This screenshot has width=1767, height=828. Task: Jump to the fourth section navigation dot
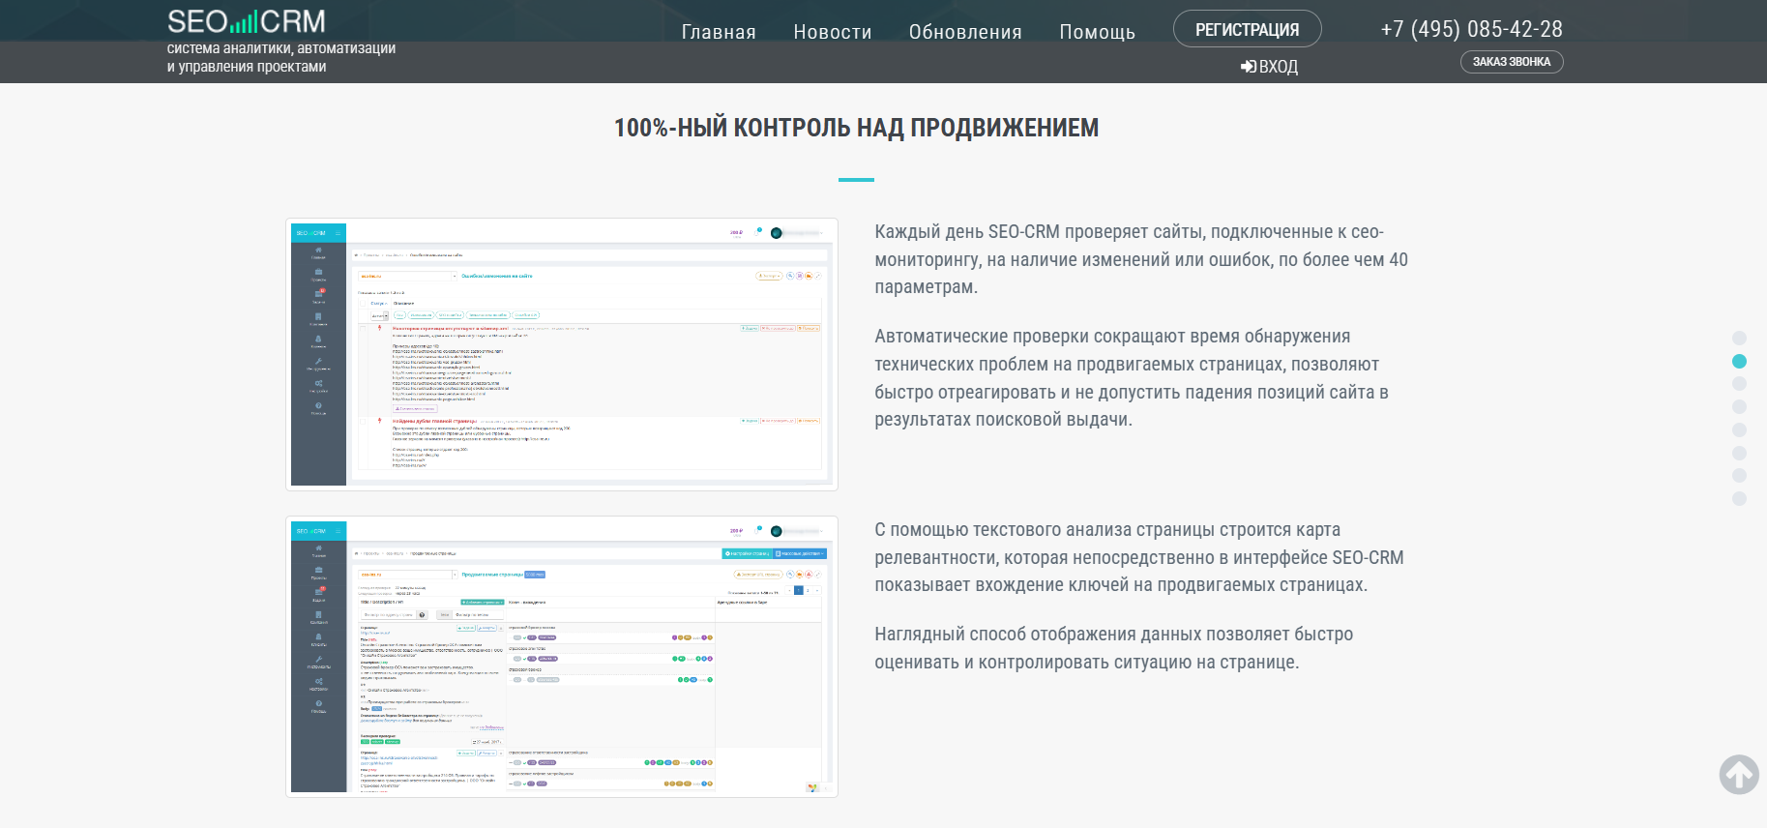point(1739,407)
